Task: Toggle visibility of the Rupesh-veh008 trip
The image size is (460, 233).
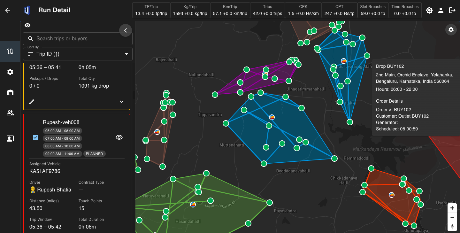Action: [x=119, y=137]
